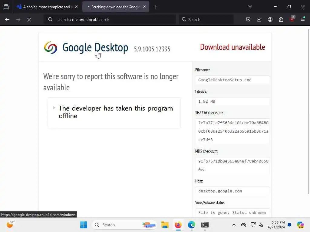Click the toolbar Search box
This screenshot has height=232, width=310.
pyautogui.click(x=206, y=20)
